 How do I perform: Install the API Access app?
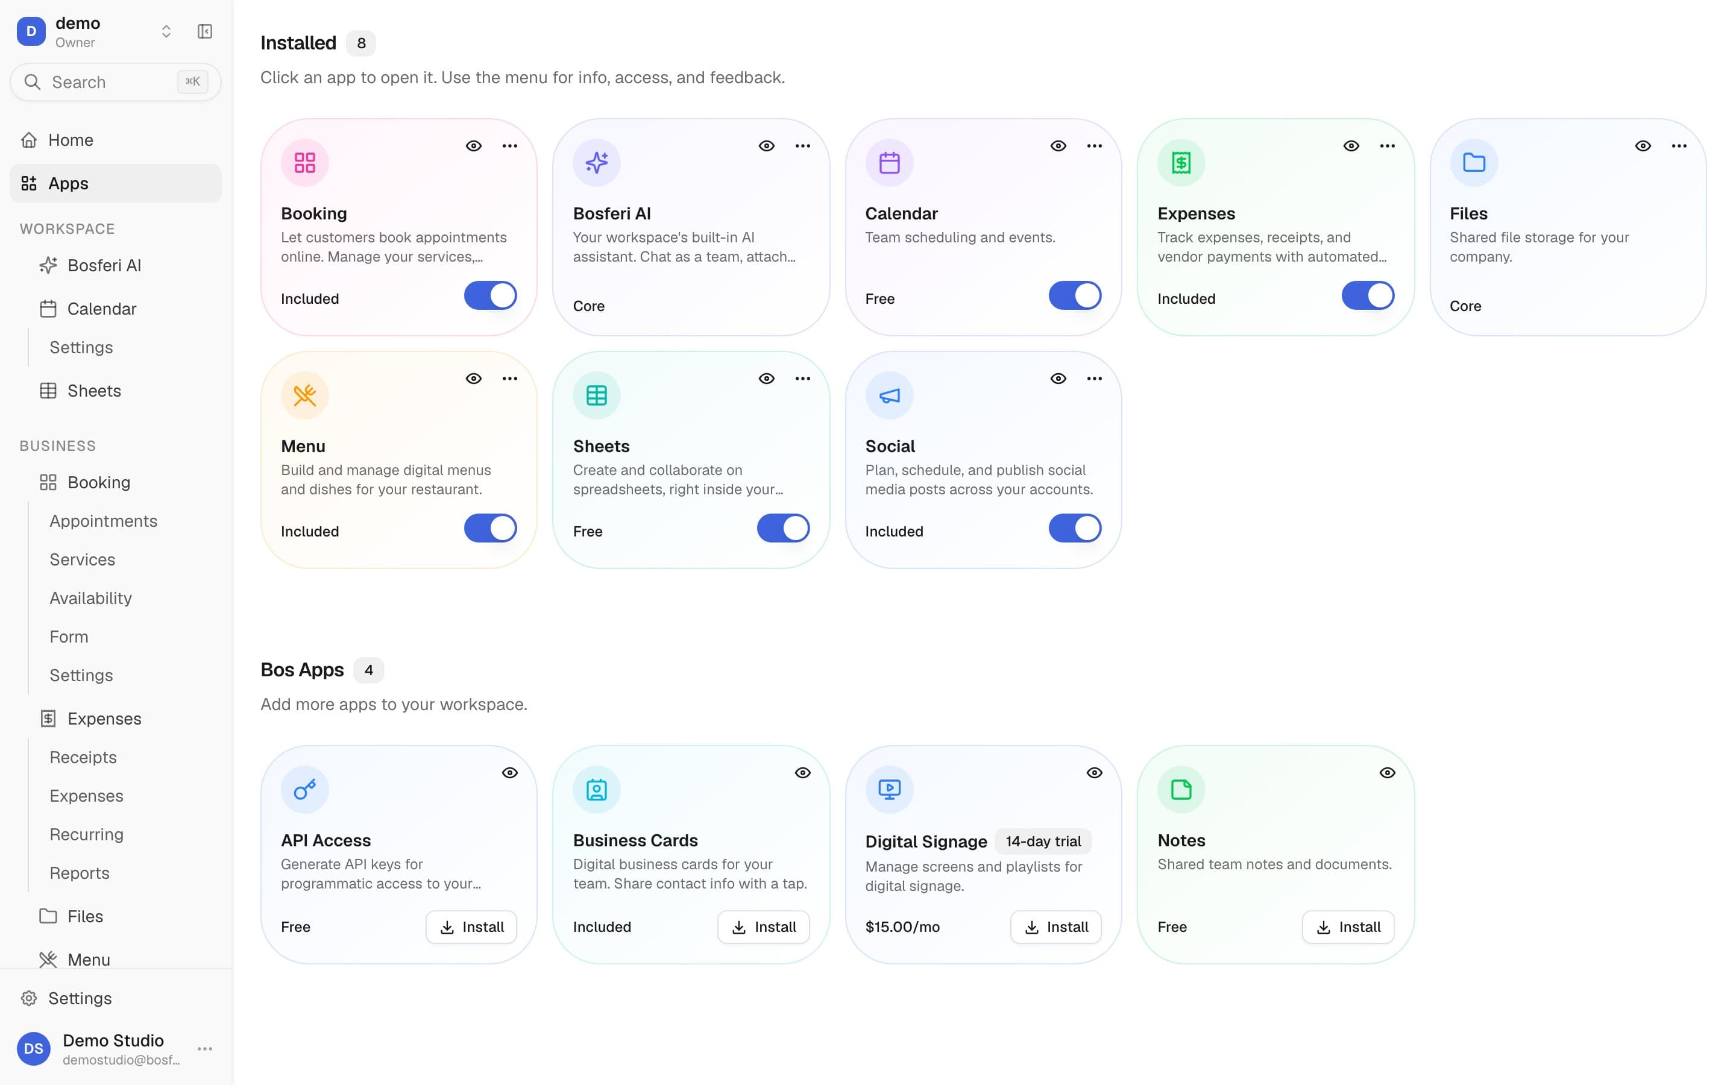pos(471,927)
